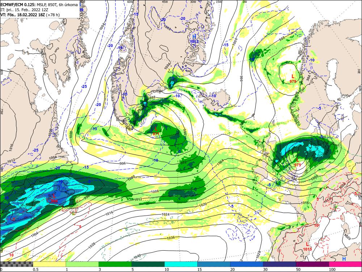This screenshot has height=272, width=362.
Task: Click the low pressure marker 'L 971'
Action: coord(156,131)
